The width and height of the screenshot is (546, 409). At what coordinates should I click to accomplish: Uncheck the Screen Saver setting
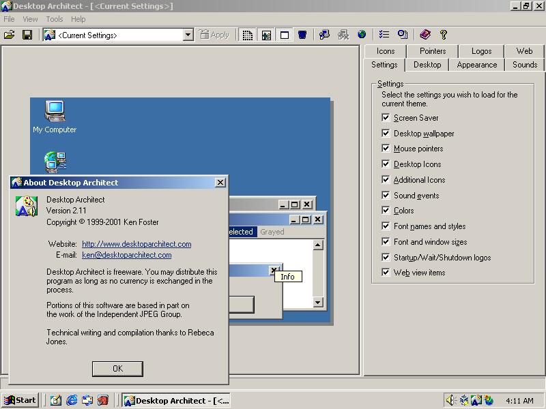pos(386,118)
